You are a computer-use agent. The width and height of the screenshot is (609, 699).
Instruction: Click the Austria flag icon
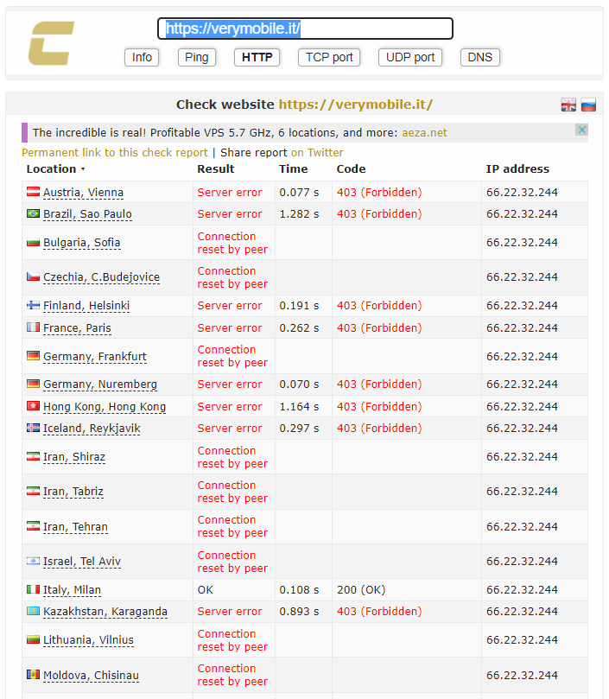point(34,192)
